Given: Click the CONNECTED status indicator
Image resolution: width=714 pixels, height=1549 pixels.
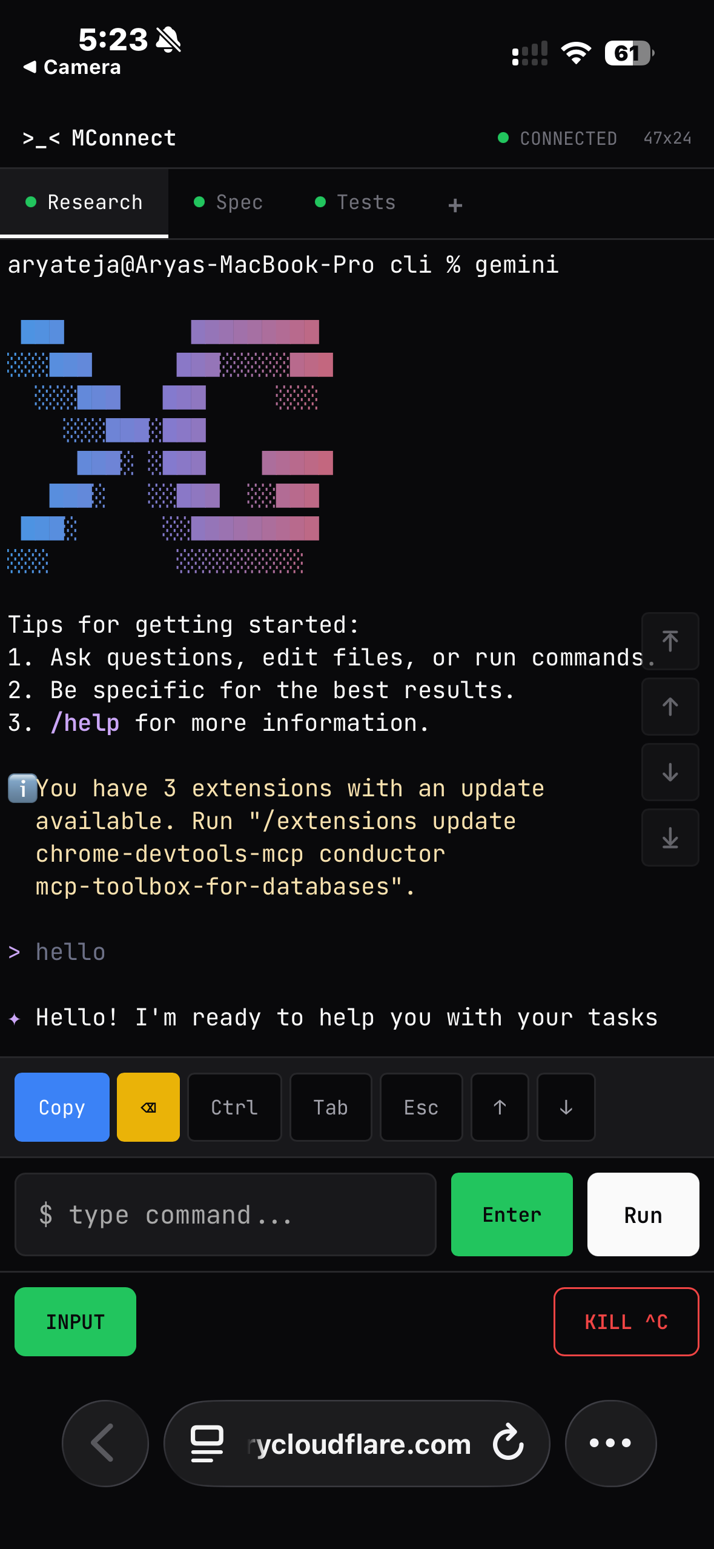Looking at the screenshot, I should 557,138.
